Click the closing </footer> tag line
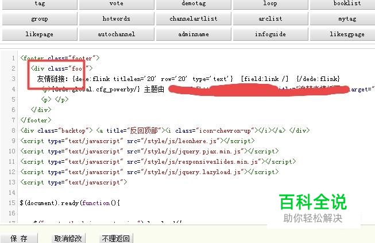This screenshot has height=243, width=375. click(x=36, y=120)
